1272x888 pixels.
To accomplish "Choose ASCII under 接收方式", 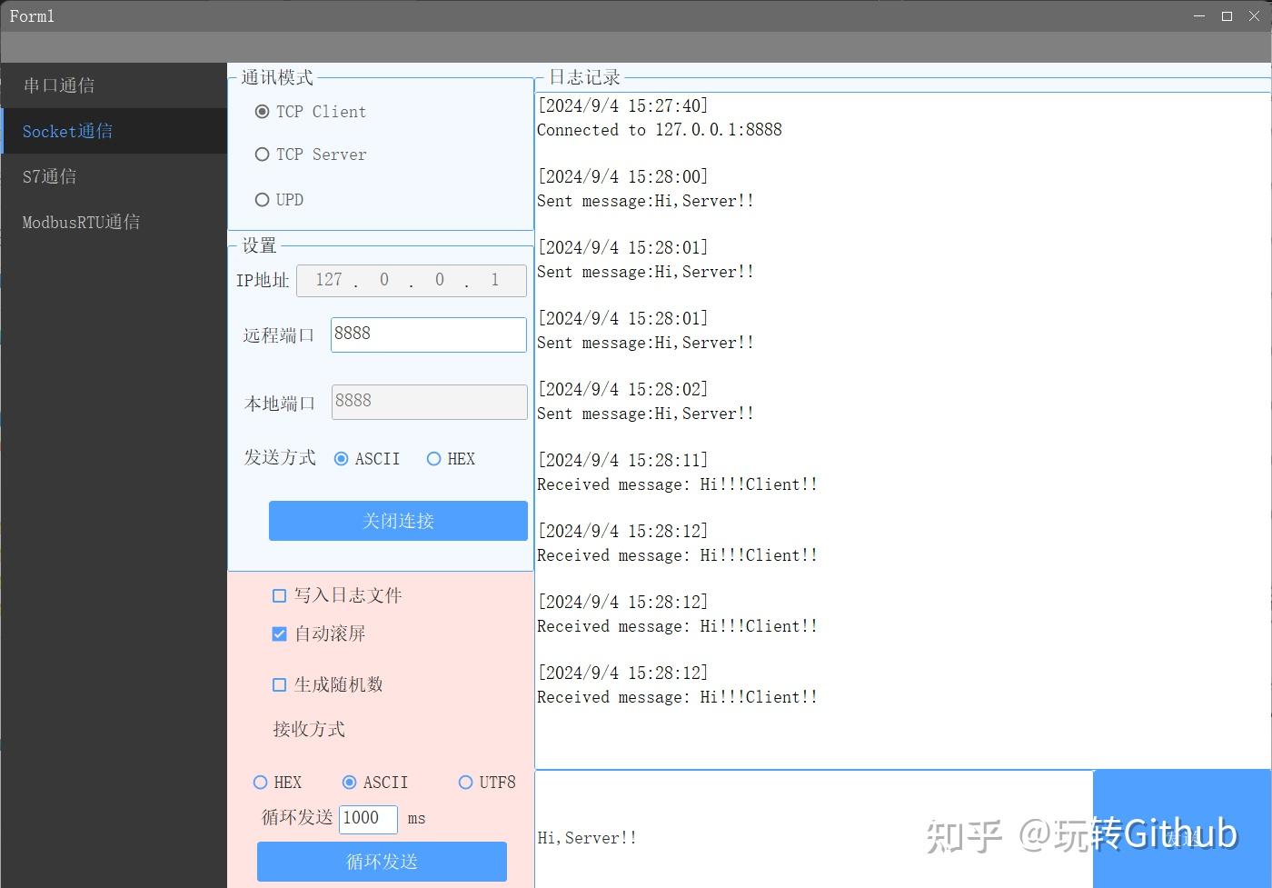I will pyautogui.click(x=375, y=783).
